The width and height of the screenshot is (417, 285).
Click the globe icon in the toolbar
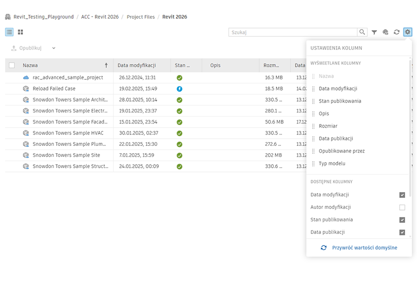coord(385,32)
